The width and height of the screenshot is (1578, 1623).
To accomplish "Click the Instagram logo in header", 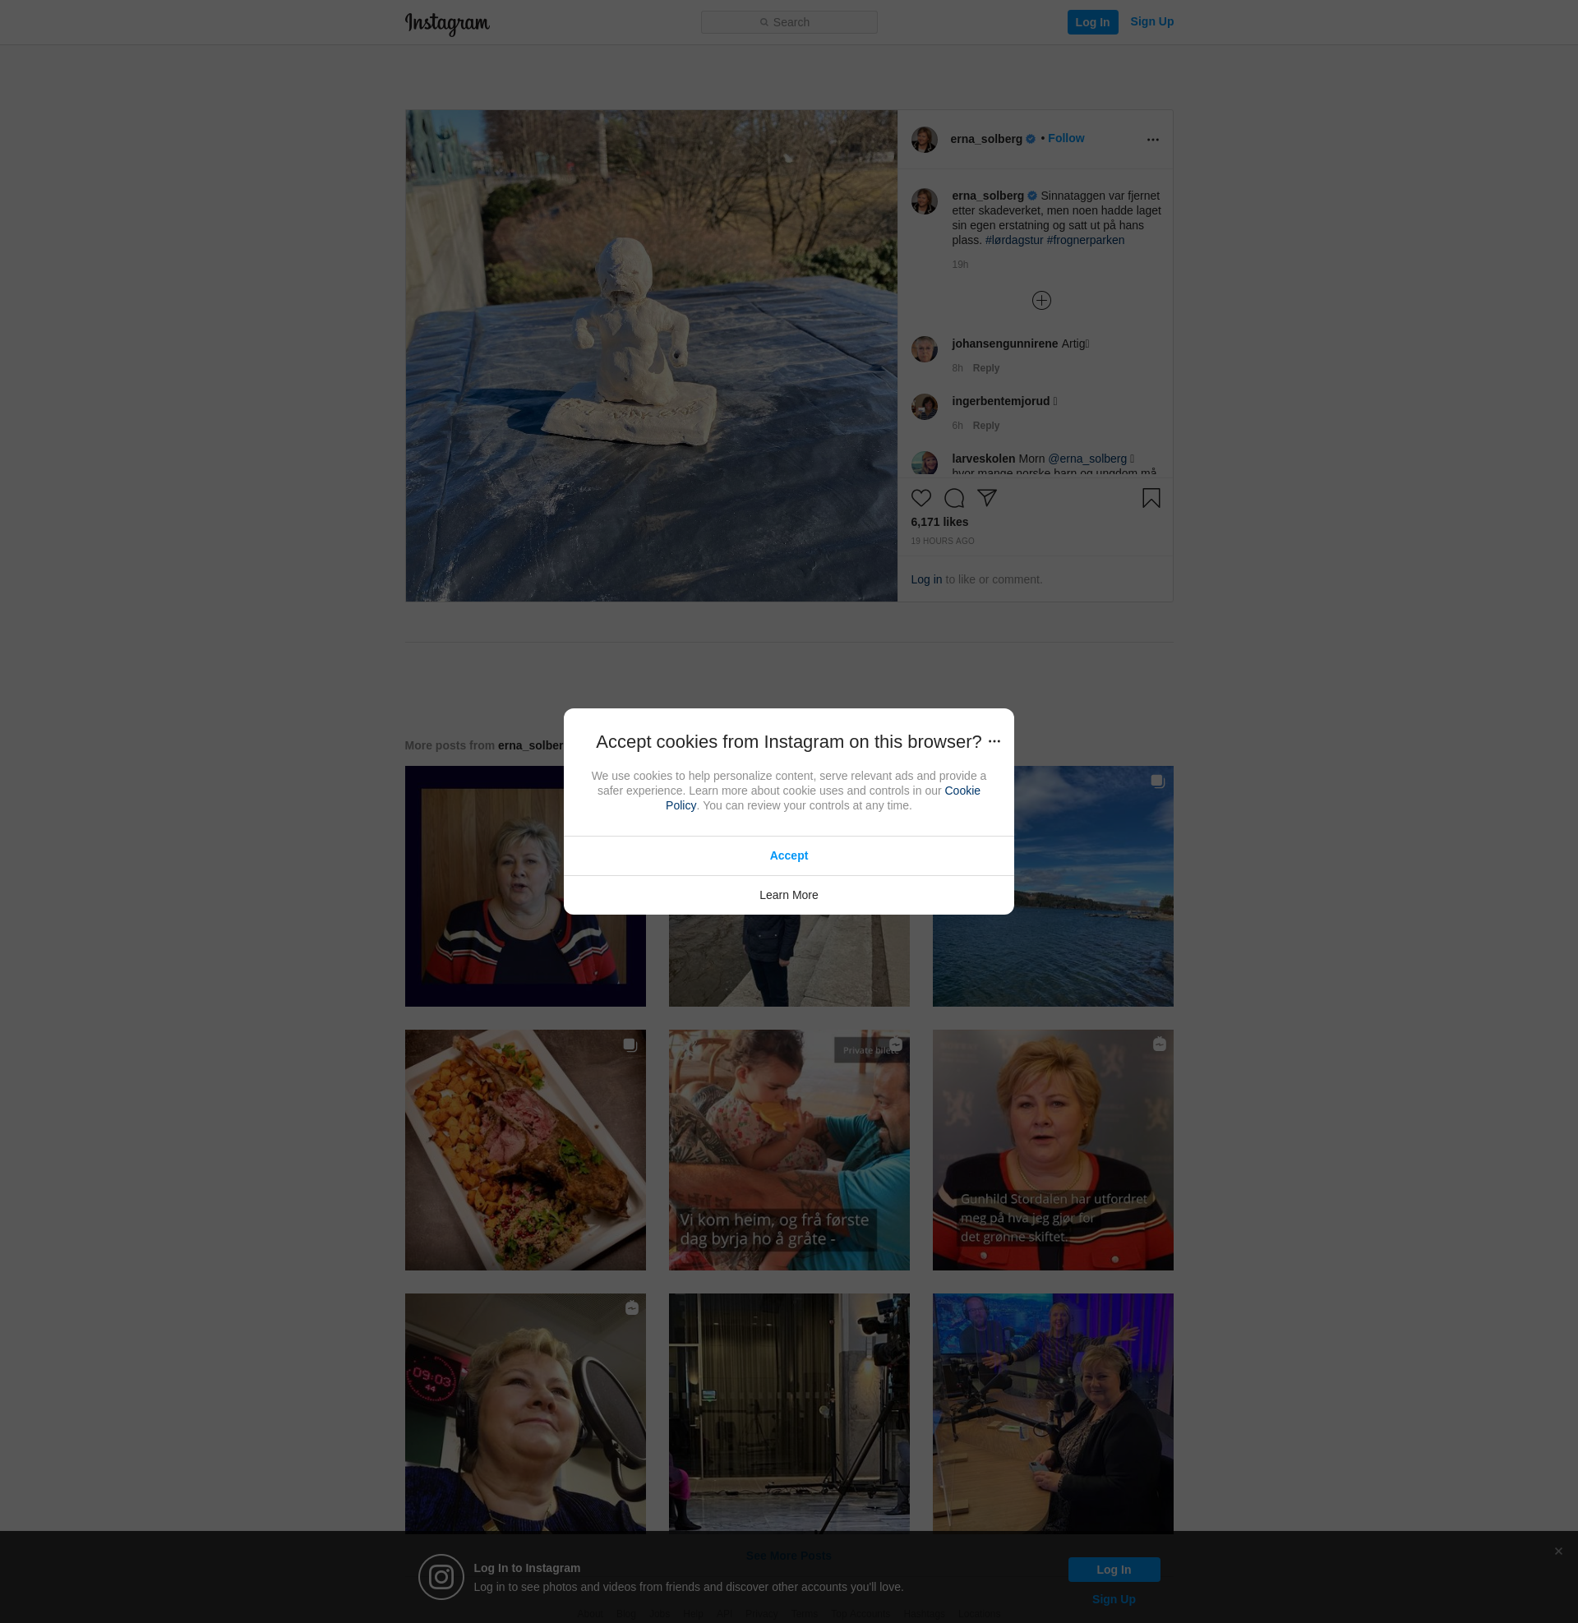I will click(447, 22).
